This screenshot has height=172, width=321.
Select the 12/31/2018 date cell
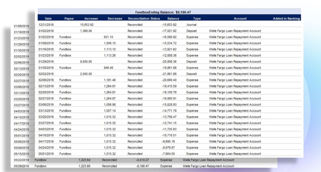46,24
